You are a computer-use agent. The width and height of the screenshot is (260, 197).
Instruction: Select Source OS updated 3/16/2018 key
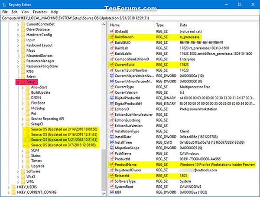[64, 135]
